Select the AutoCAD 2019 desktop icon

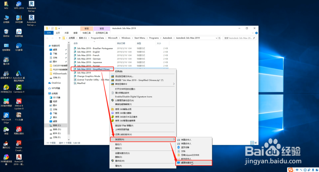click(x=19, y=160)
